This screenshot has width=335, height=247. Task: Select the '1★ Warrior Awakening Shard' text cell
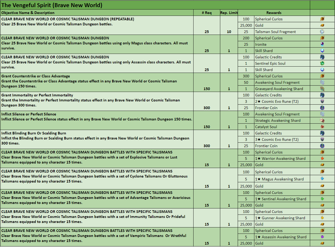(x=282, y=159)
